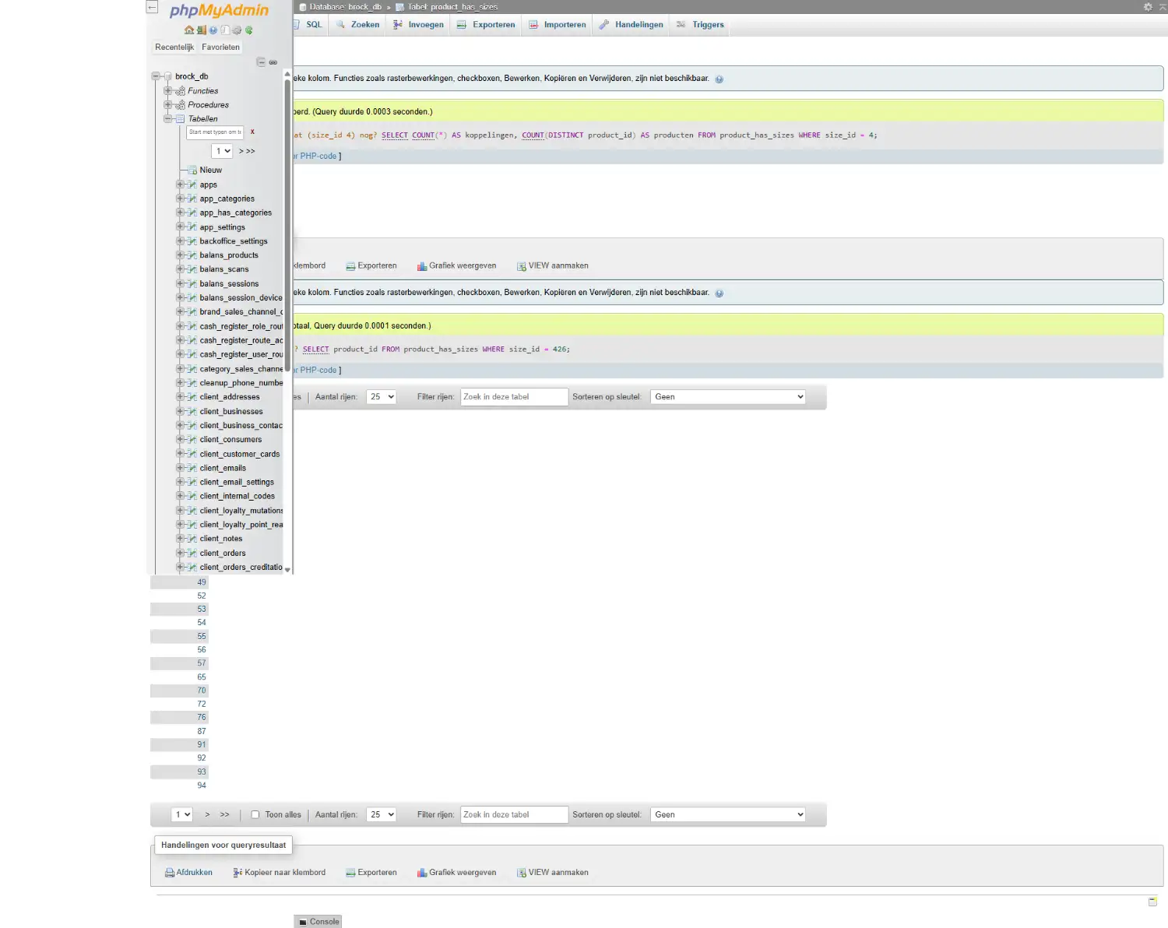Click upper Grafiek weergeven chart icon
Screen dimensions: 1168x928
pos(422,266)
